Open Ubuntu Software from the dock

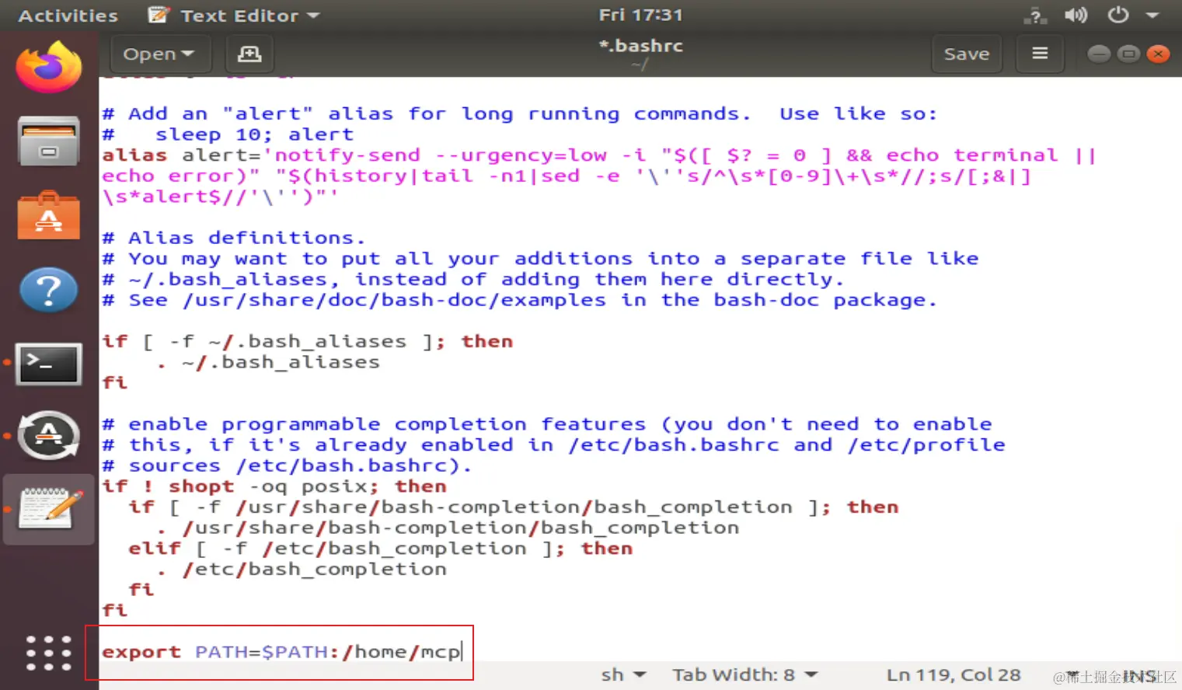(49, 215)
